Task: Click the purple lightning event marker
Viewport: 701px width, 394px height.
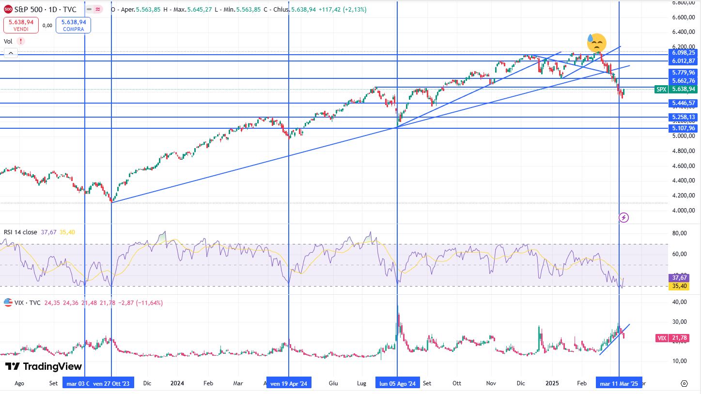Action: click(x=624, y=218)
